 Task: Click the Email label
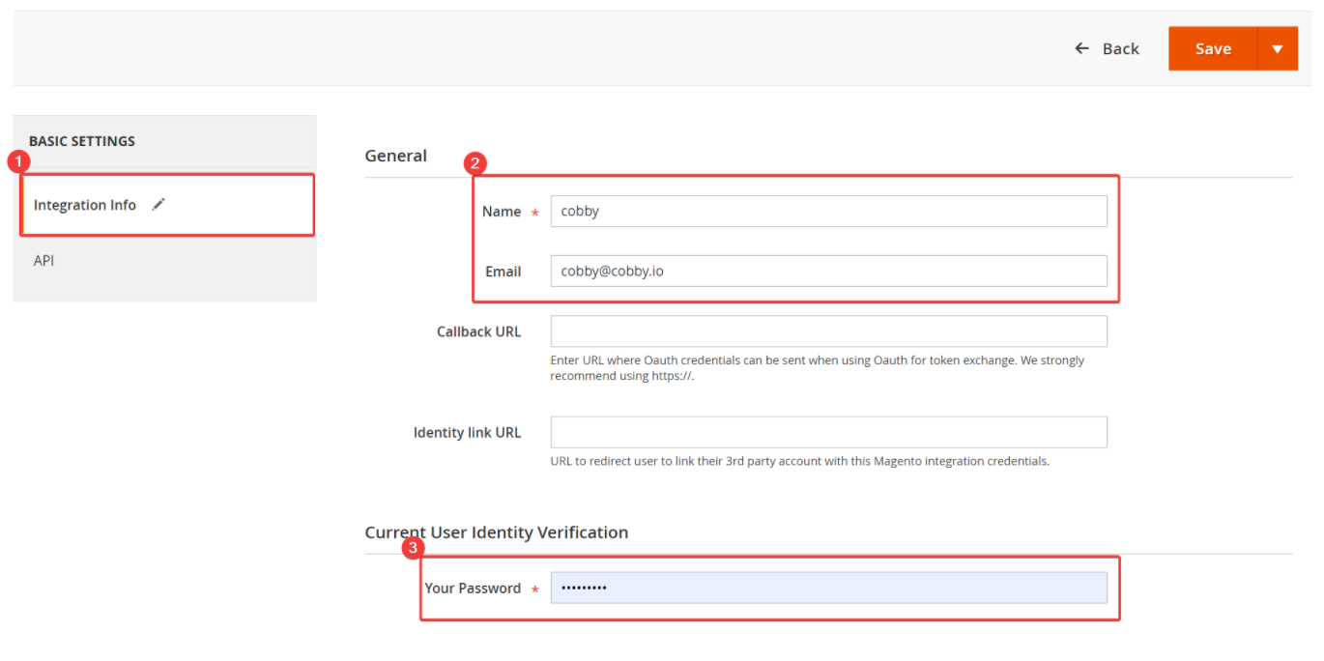tap(503, 272)
